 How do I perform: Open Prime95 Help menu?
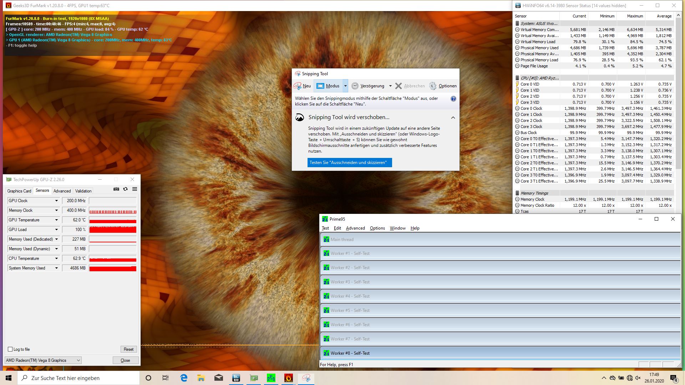415,228
